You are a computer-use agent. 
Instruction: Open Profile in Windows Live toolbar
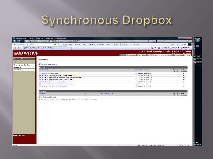coord(78,45)
